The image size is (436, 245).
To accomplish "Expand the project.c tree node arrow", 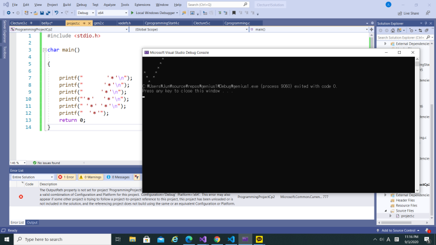I will pos(390,216).
